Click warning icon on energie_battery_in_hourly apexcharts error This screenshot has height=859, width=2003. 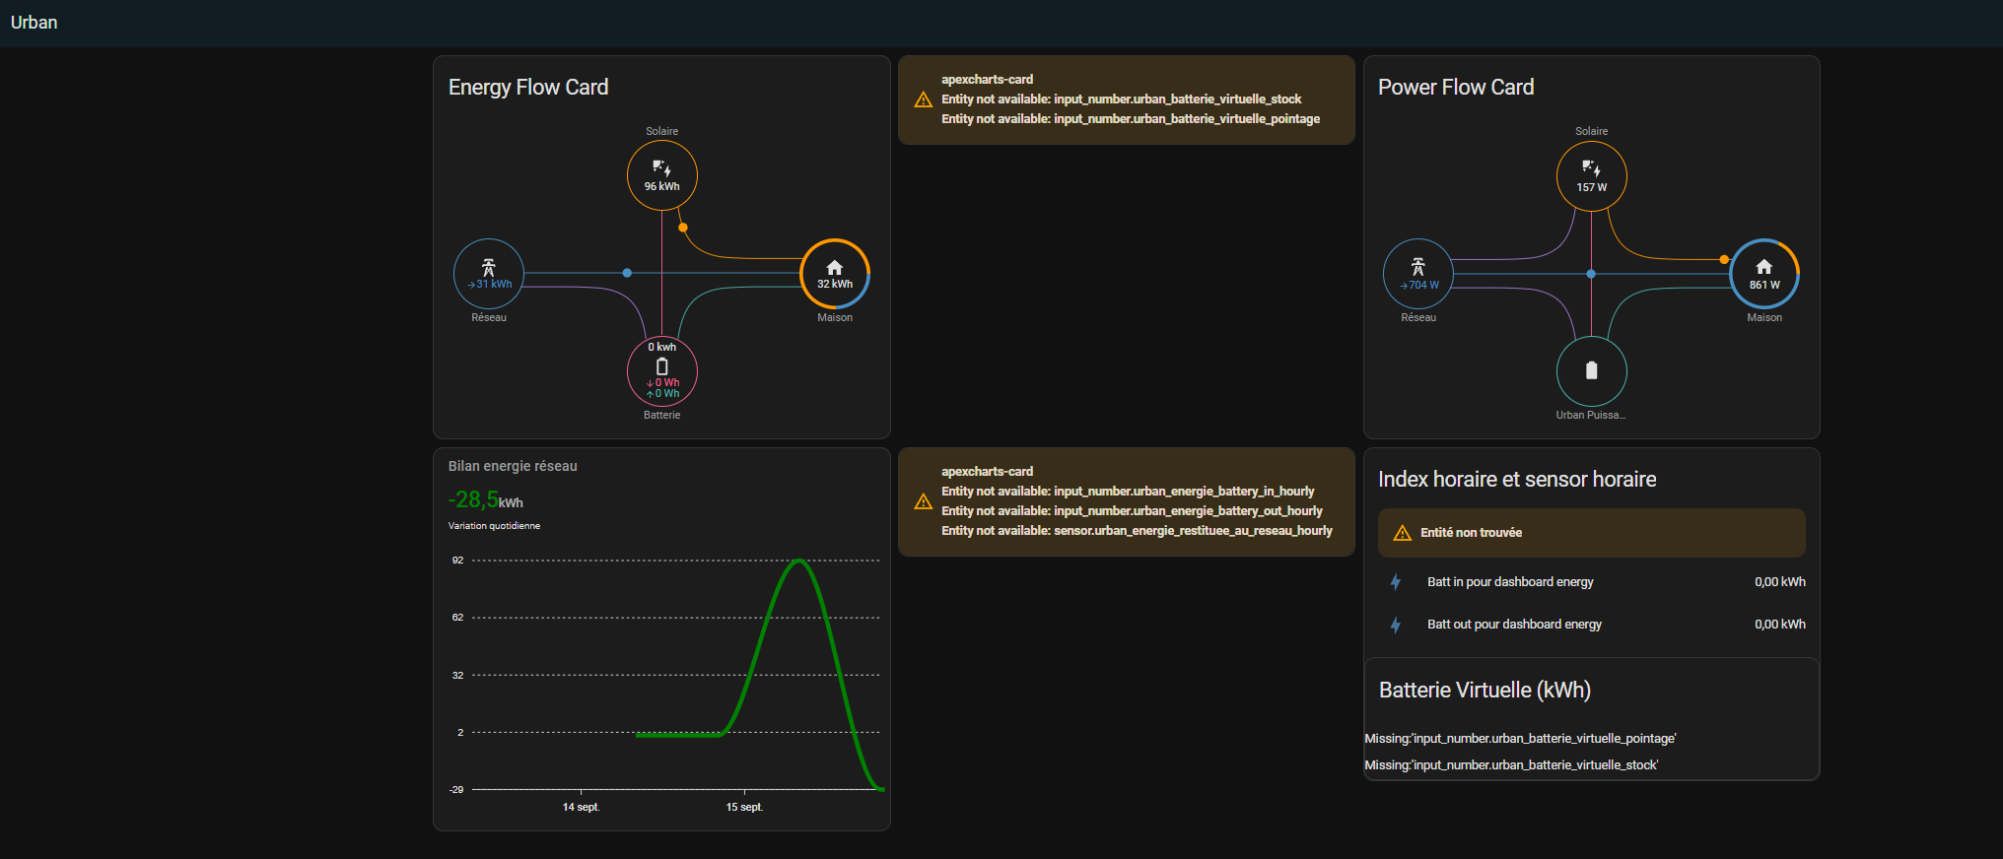pyautogui.click(x=924, y=501)
